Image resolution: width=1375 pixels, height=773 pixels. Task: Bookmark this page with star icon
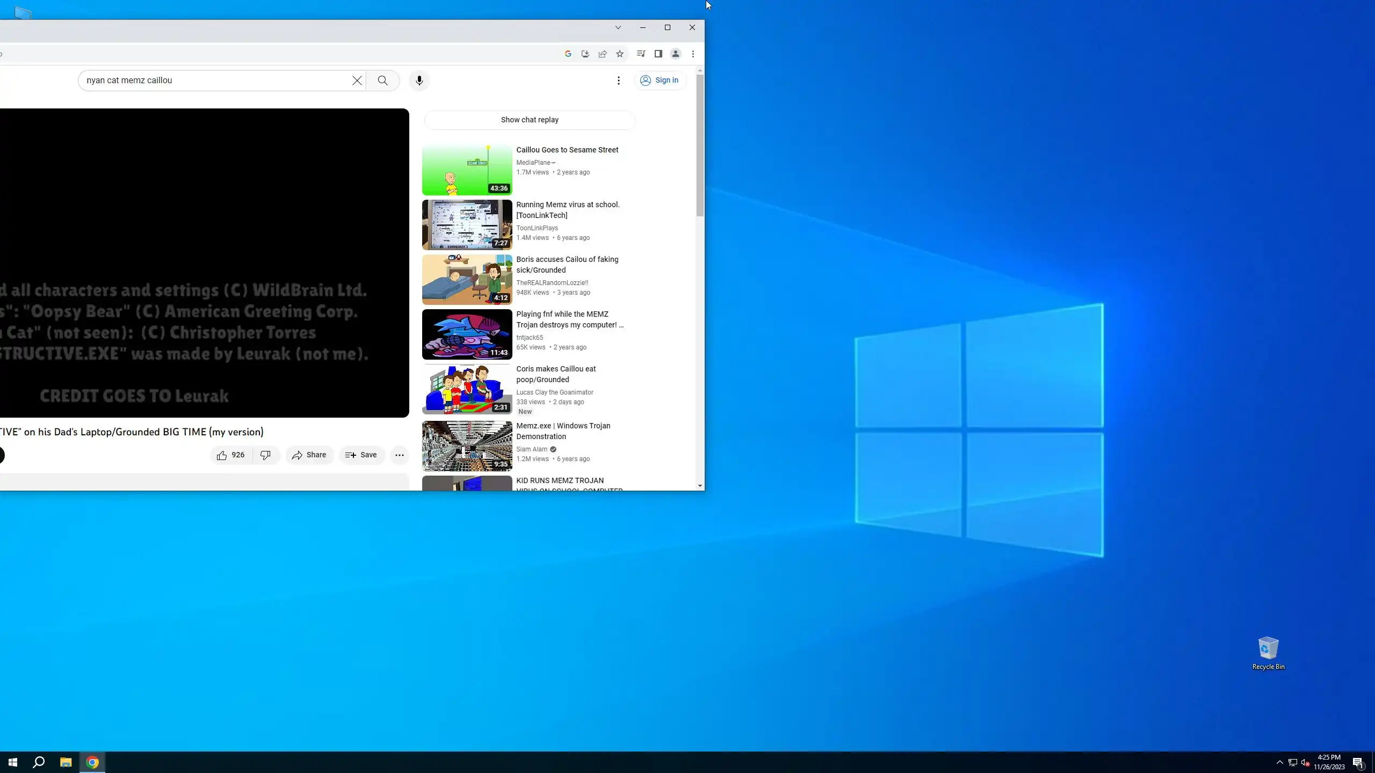point(620,54)
